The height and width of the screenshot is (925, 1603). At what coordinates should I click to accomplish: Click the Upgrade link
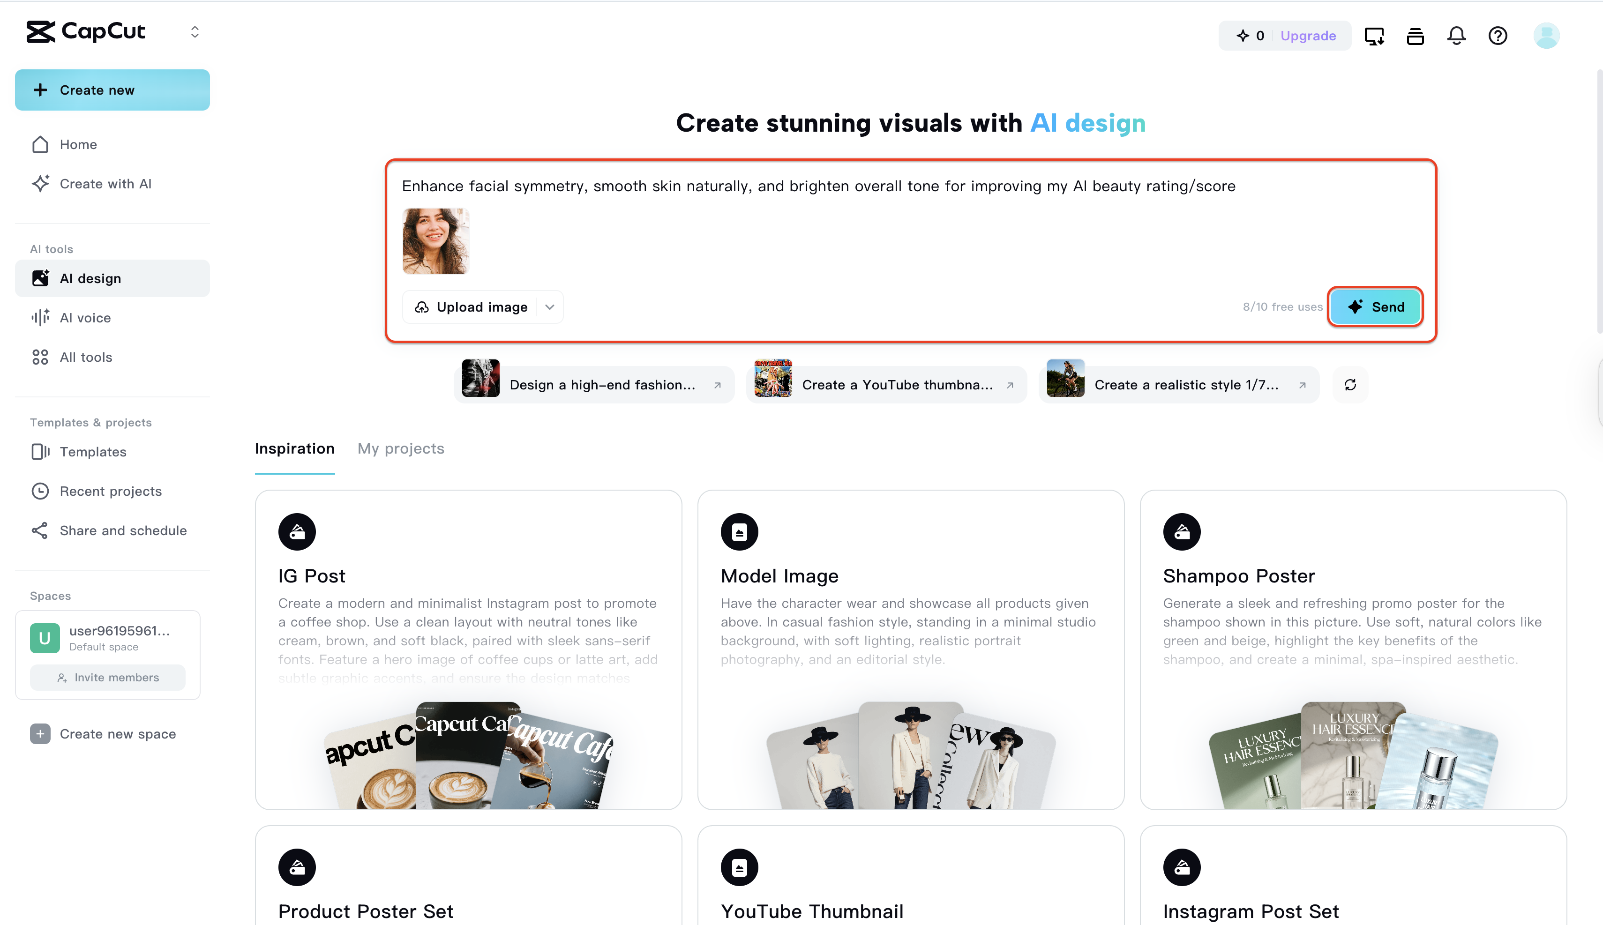coord(1308,36)
